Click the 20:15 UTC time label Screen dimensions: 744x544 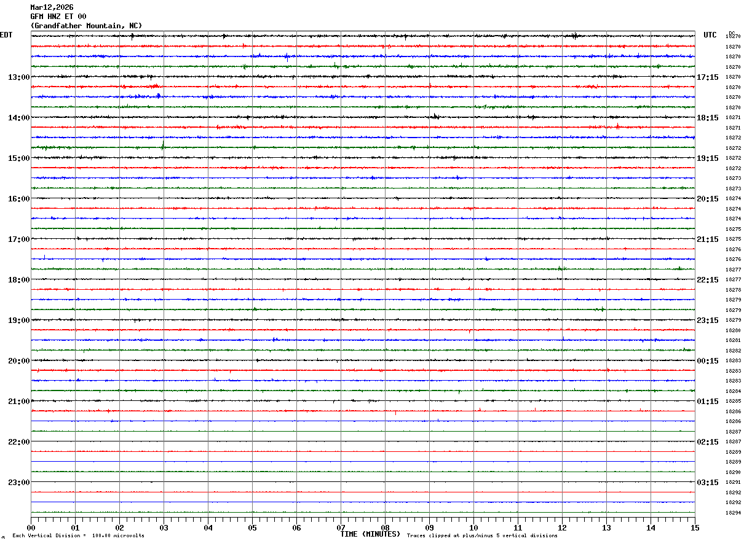click(x=707, y=199)
